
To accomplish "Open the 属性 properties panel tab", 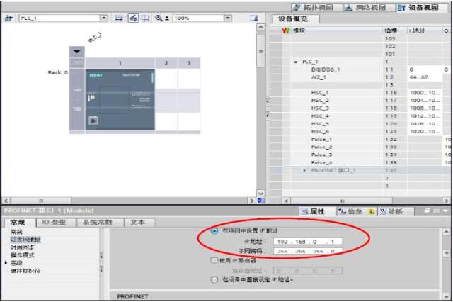I will point(311,211).
